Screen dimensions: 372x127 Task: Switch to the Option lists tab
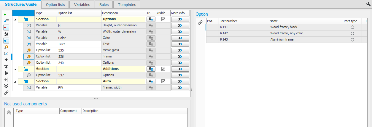pos(55,4)
